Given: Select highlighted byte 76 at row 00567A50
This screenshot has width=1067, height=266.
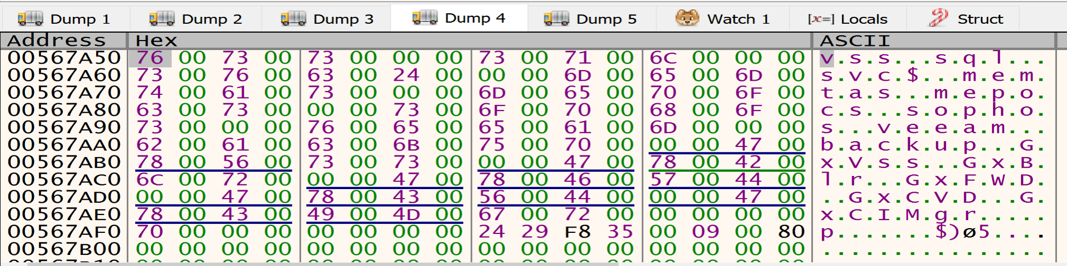Looking at the screenshot, I should (150, 58).
